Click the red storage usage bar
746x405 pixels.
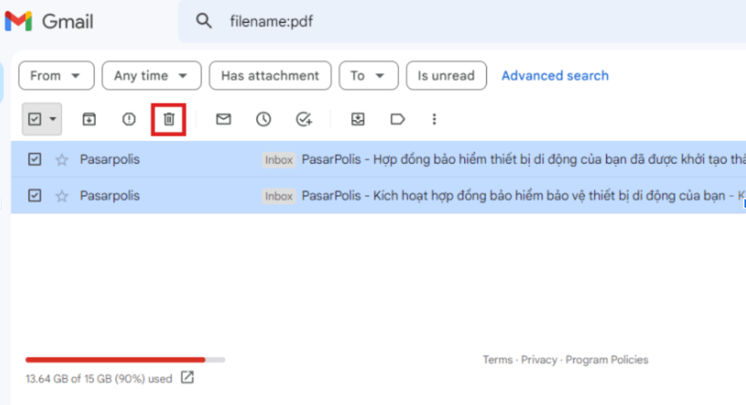tap(116, 359)
